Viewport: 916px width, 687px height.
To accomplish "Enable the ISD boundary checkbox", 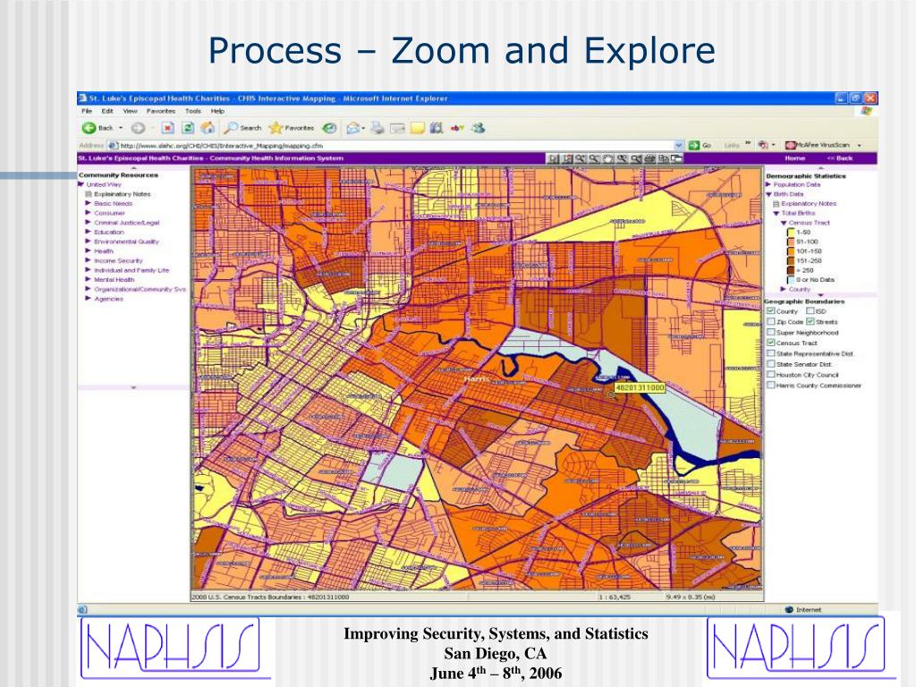I will (x=810, y=310).
